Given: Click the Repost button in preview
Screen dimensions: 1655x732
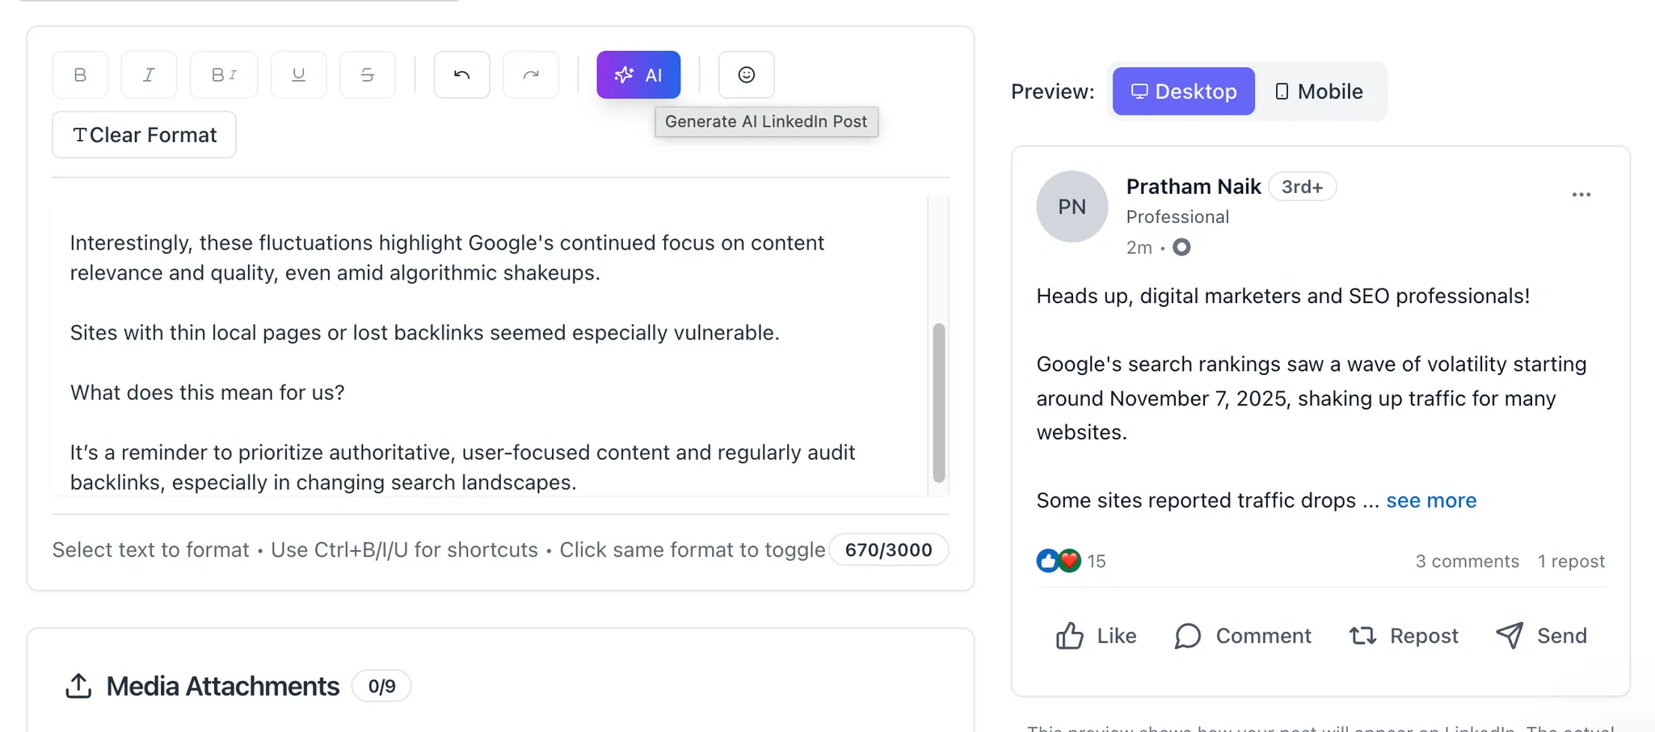Looking at the screenshot, I should (x=1404, y=636).
